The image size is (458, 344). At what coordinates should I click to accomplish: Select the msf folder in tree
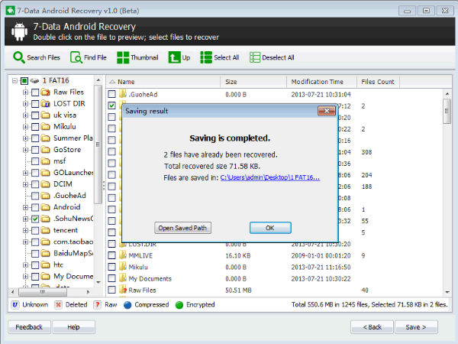[x=60, y=161]
